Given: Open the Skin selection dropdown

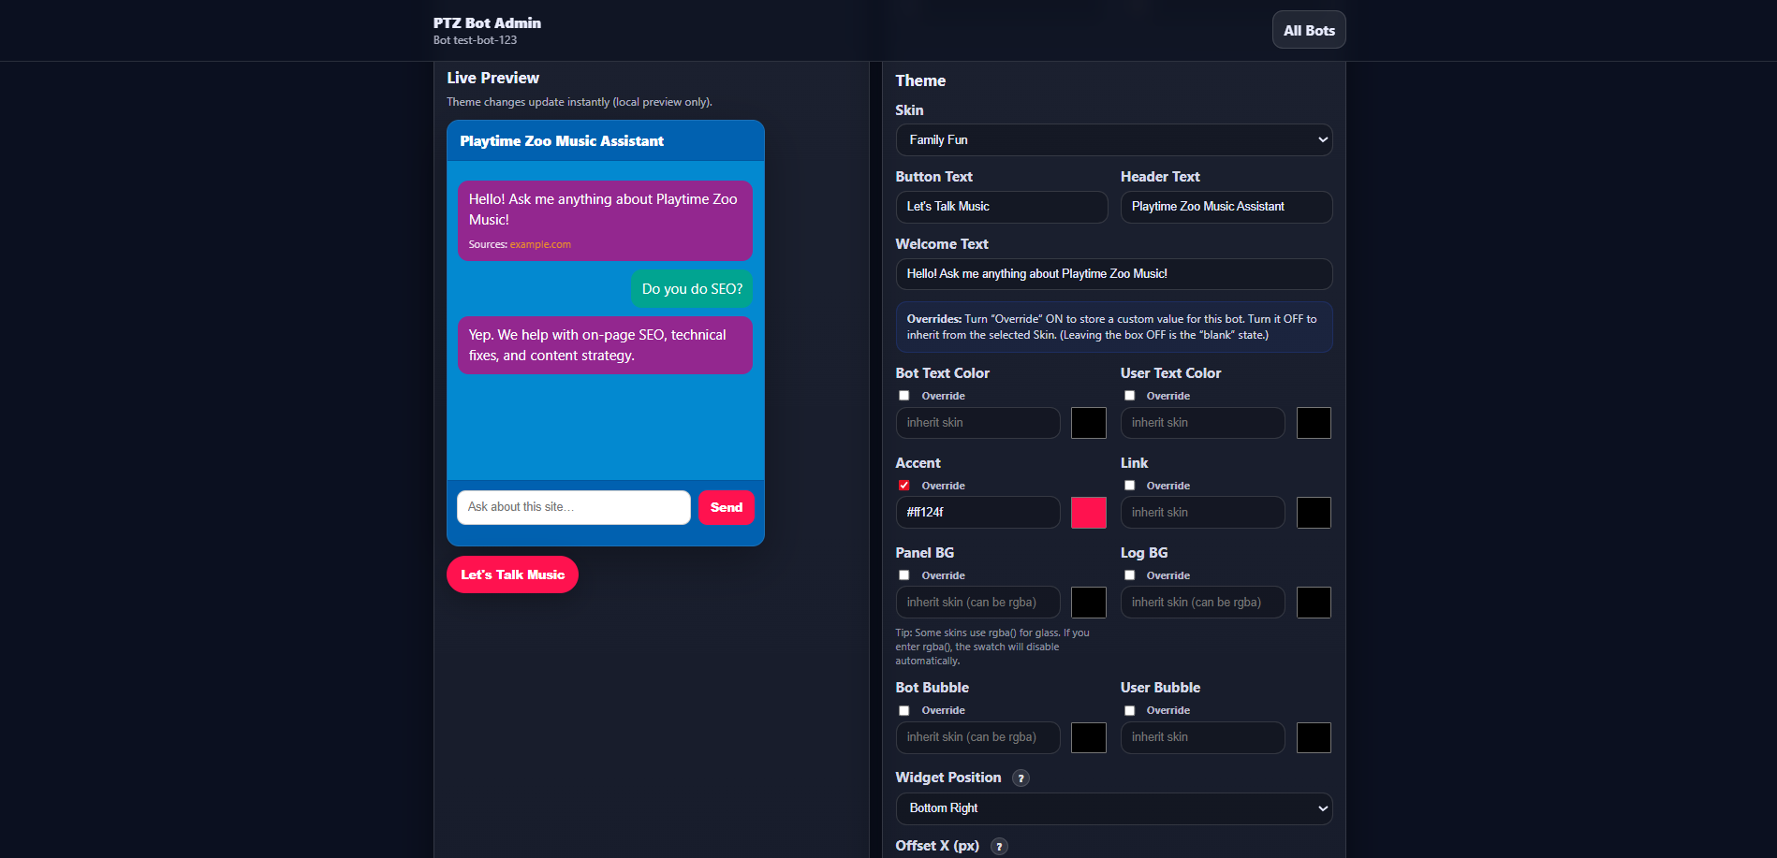Looking at the screenshot, I should 1113,139.
